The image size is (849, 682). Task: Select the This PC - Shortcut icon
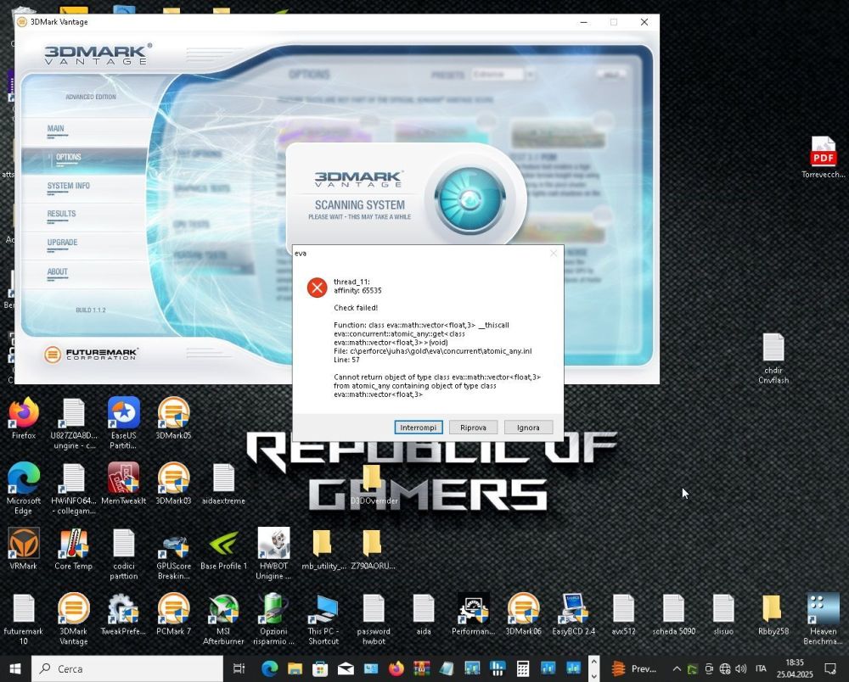[323, 618]
